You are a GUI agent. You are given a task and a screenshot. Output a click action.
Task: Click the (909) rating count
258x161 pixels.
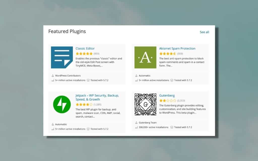pyautogui.click(x=180, y=54)
